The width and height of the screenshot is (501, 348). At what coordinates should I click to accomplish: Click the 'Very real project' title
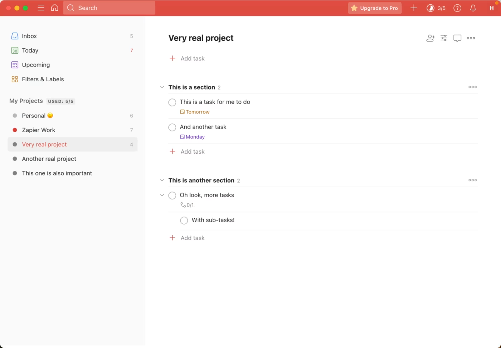[x=201, y=38]
